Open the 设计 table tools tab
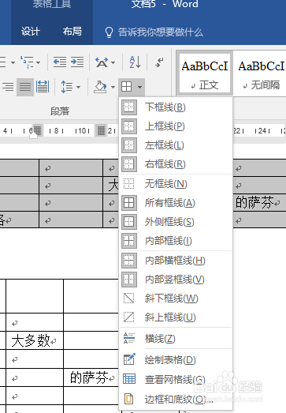Viewport: 286px width, 413px height. 31,32
